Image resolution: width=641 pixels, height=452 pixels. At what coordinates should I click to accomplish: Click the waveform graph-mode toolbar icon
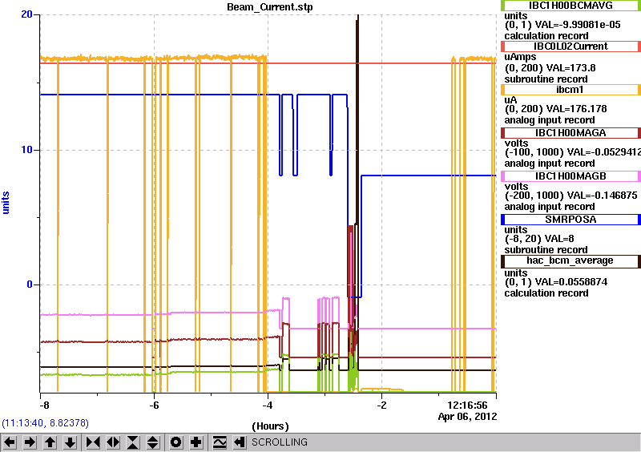click(x=220, y=442)
